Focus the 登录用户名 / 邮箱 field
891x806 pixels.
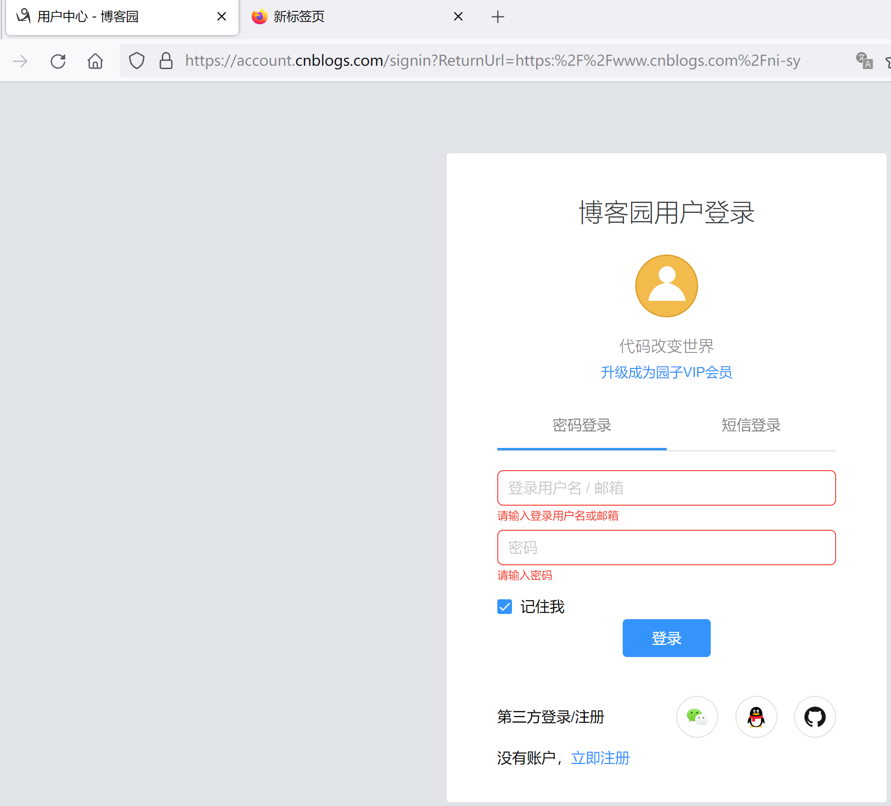667,488
